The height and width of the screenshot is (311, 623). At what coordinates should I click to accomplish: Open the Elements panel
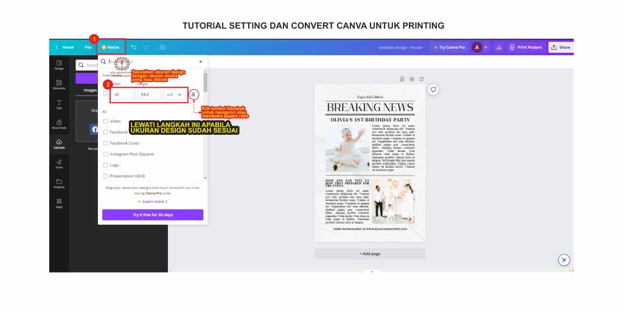pyautogui.click(x=59, y=84)
